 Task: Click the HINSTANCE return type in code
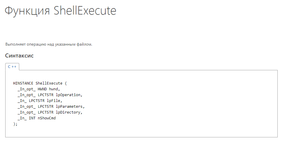23,83
